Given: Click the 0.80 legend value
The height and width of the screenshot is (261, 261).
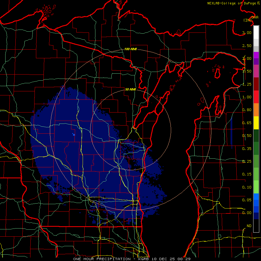Looking at the screenshot, I should coord(247,110).
